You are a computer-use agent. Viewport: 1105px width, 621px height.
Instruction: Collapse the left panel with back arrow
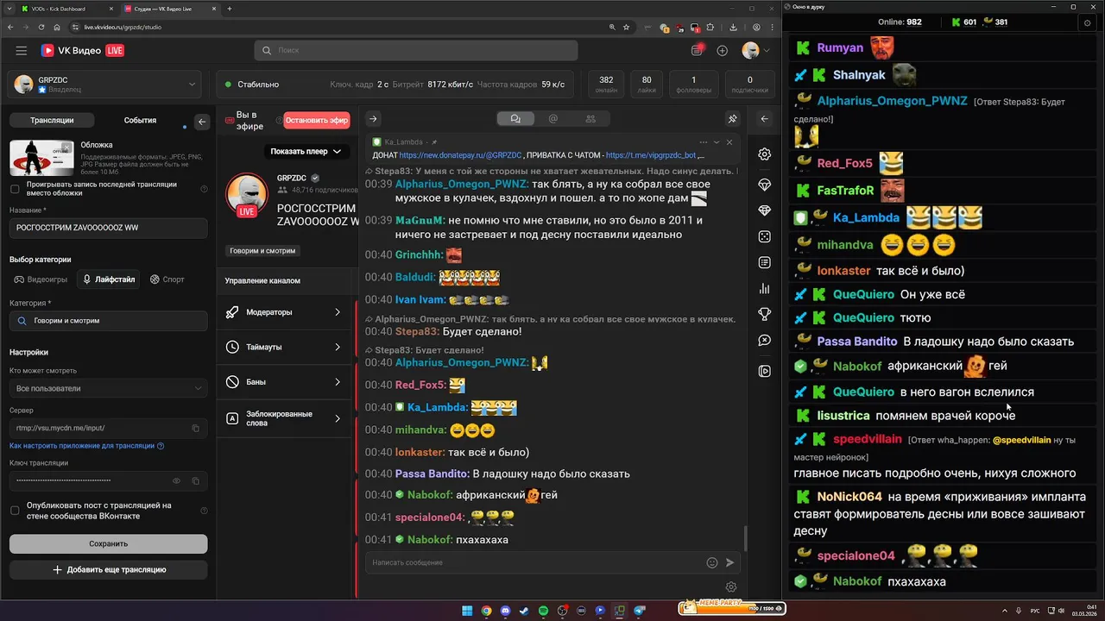[x=202, y=122]
